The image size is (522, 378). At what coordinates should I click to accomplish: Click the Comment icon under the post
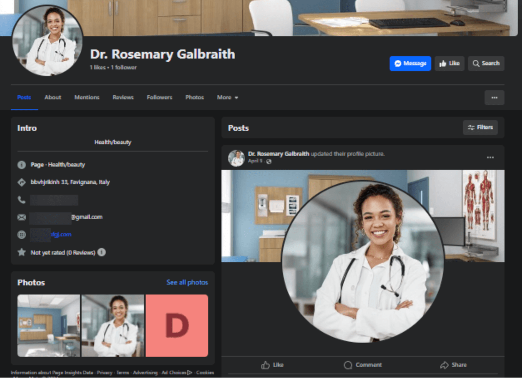(363, 365)
